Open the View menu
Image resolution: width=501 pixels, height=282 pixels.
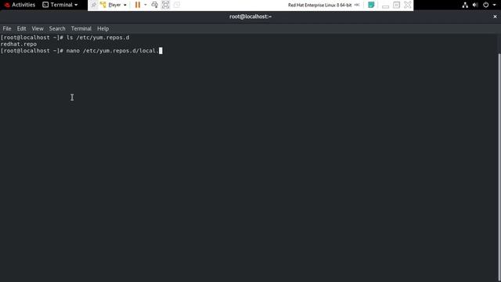point(38,28)
